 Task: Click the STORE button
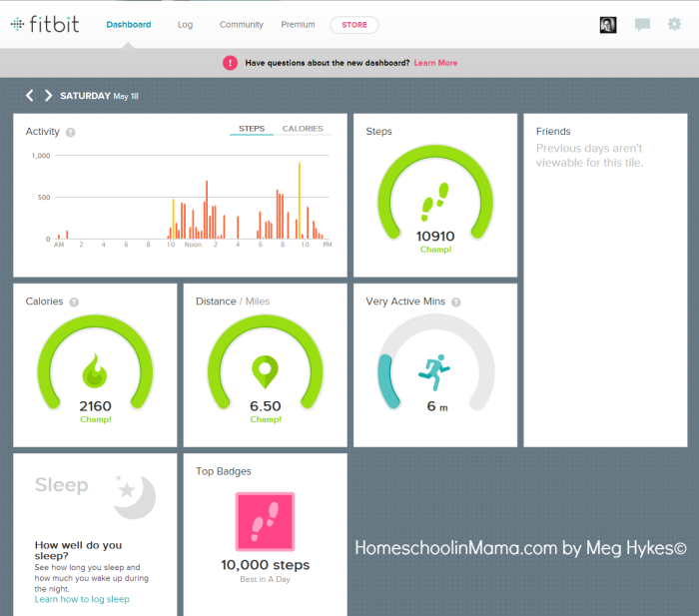click(x=354, y=25)
